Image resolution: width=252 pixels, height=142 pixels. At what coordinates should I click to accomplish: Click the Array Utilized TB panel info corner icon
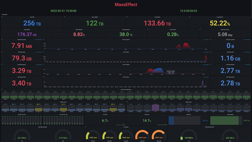[127, 17]
